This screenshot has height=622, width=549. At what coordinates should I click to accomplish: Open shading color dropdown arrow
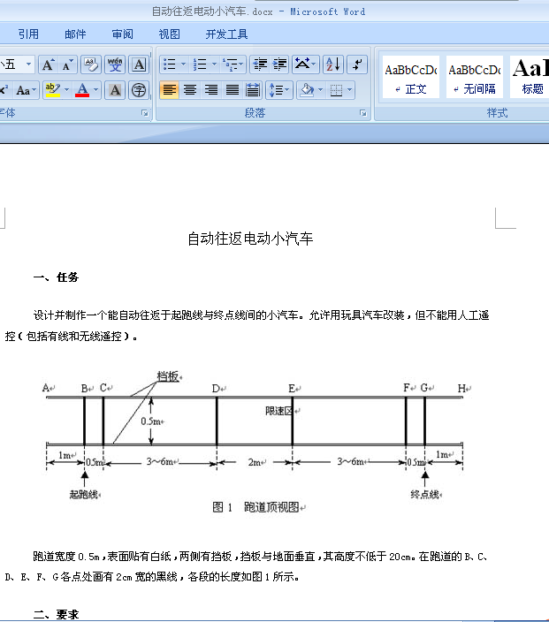[320, 90]
